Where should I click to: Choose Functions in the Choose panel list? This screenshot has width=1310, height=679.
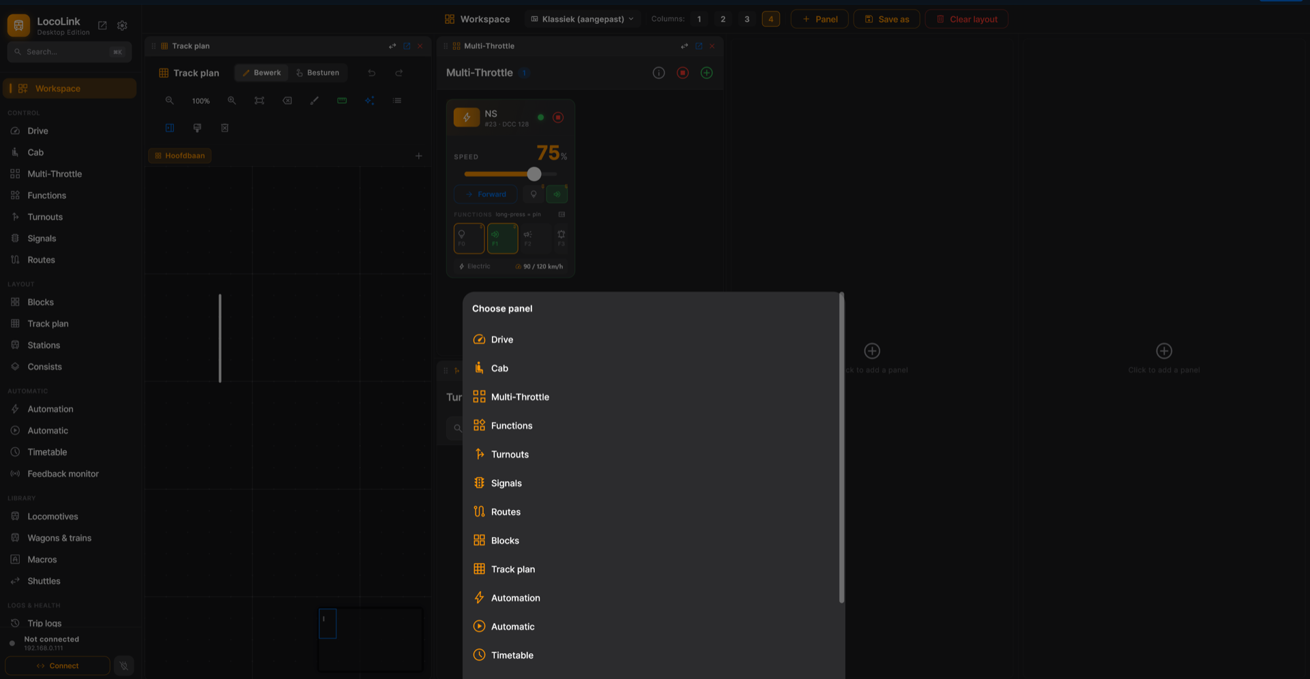tap(654, 425)
